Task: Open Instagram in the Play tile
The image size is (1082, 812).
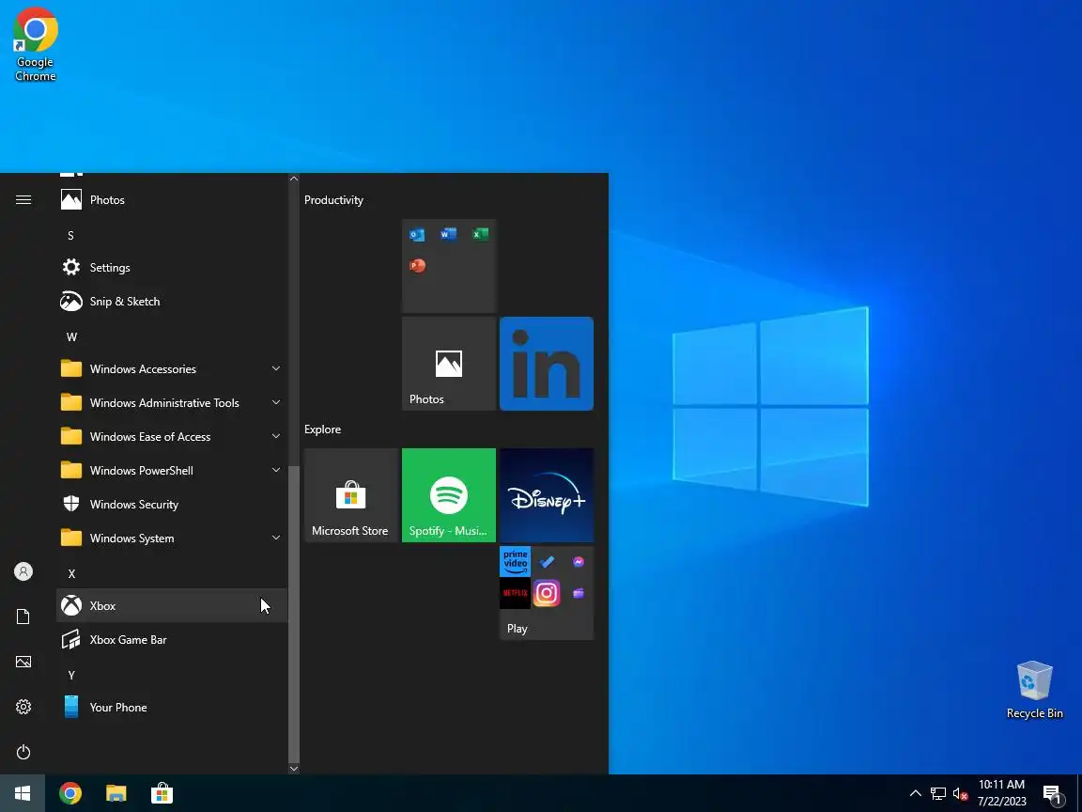Action: pos(547,593)
